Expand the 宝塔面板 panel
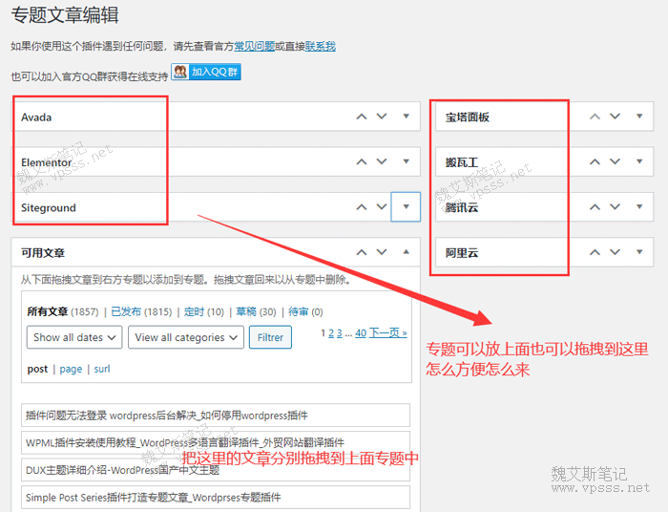This screenshot has width=668, height=512. point(639,117)
